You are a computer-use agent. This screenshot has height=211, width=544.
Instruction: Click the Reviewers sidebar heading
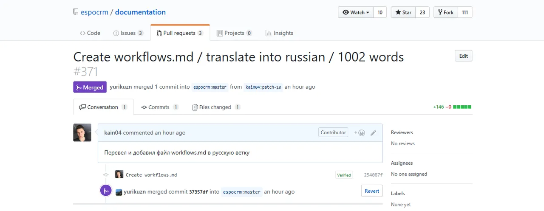click(x=402, y=132)
